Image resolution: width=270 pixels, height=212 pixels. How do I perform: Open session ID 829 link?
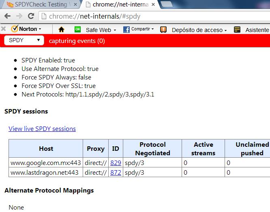point(116,163)
